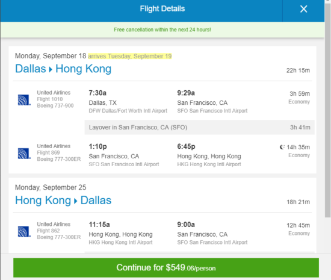The width and height of the screenshot is (331, 280).
Task: Click the 6:45p Hong Kong arrival time
Action: pyautogui.click(x=186, y=146)
